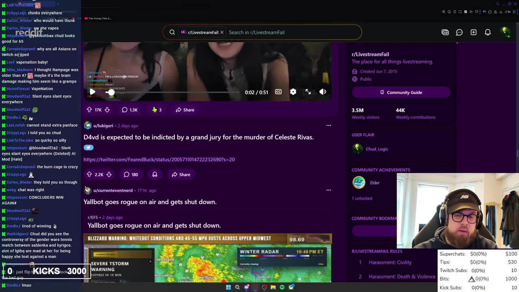The height and width of the screenshot is (292, 519).
Task: Click the Search in r/LivestreamFail field
Action: (292, 32)
